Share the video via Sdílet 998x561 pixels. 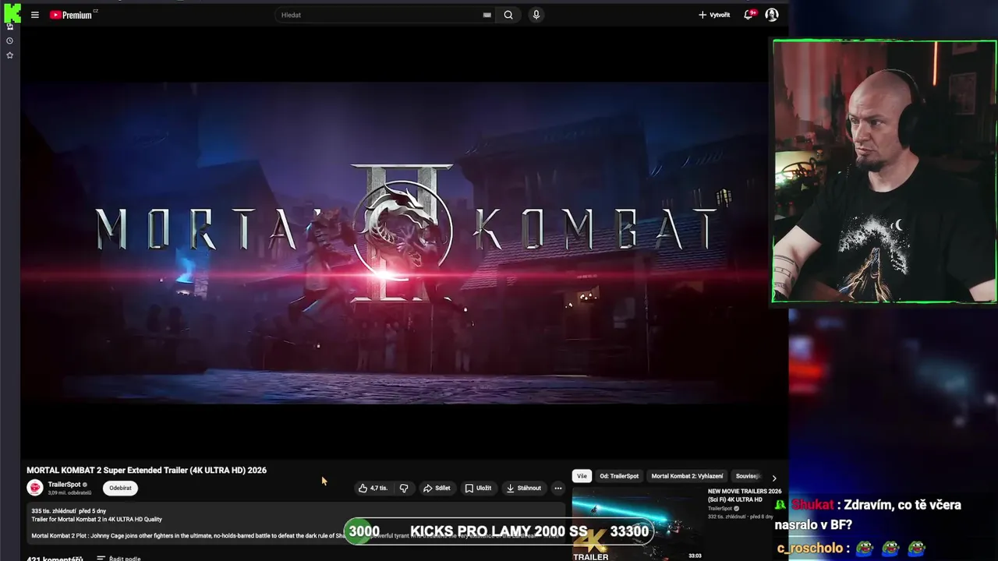click(x=437, y=488)
